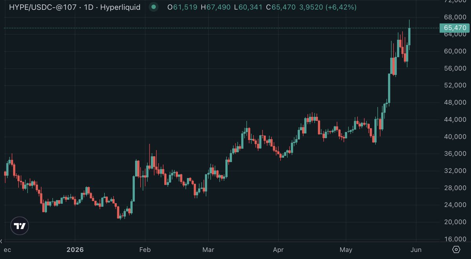Click the change value 3,9520 (+6,42%)
Viewport: 471px width, 259px height.
click(x=328, y=7)
